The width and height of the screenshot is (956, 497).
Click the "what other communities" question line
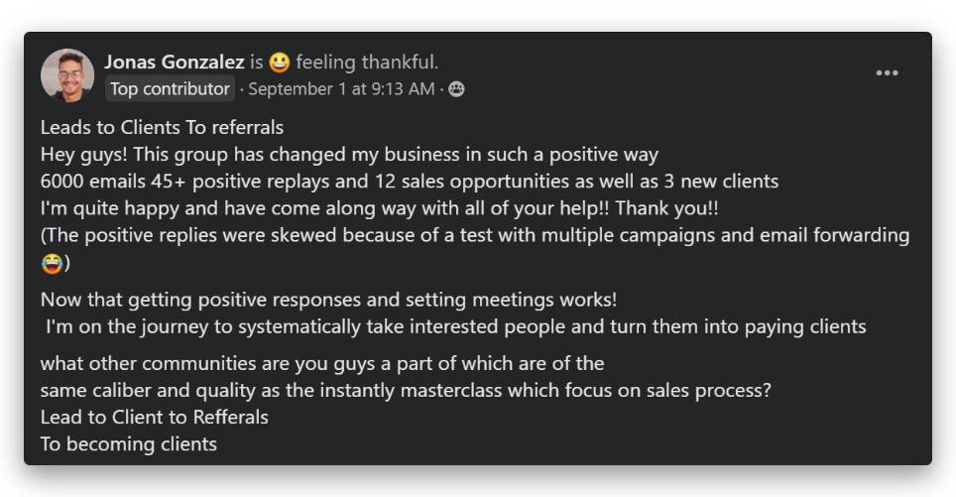[x=322, y=363]
